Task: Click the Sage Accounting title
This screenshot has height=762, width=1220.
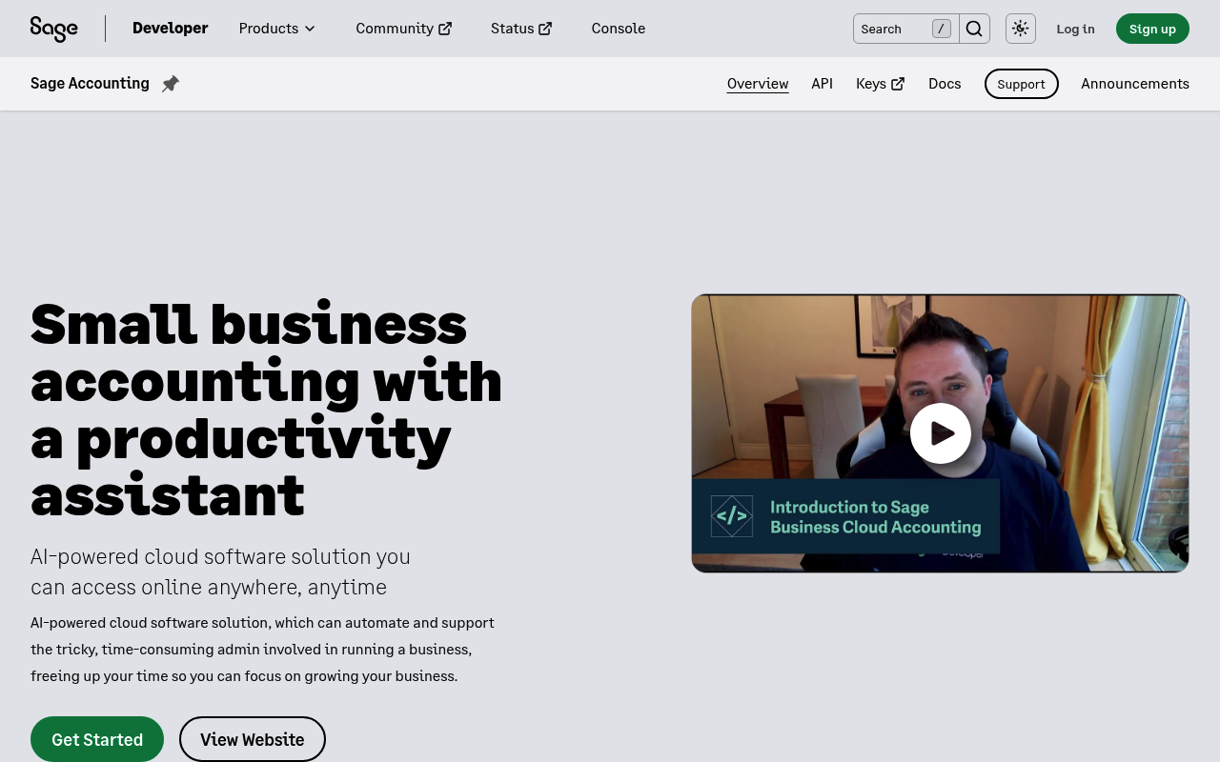Action: (90, 84)
